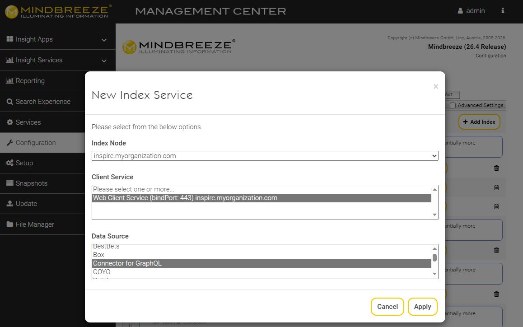The image size is (523, 327).
Task: Click the Mindbreeze logo in top bar
Action: (x=58, y=11)
